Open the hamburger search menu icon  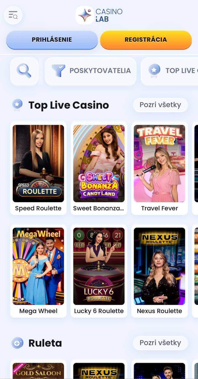point(13,15)
